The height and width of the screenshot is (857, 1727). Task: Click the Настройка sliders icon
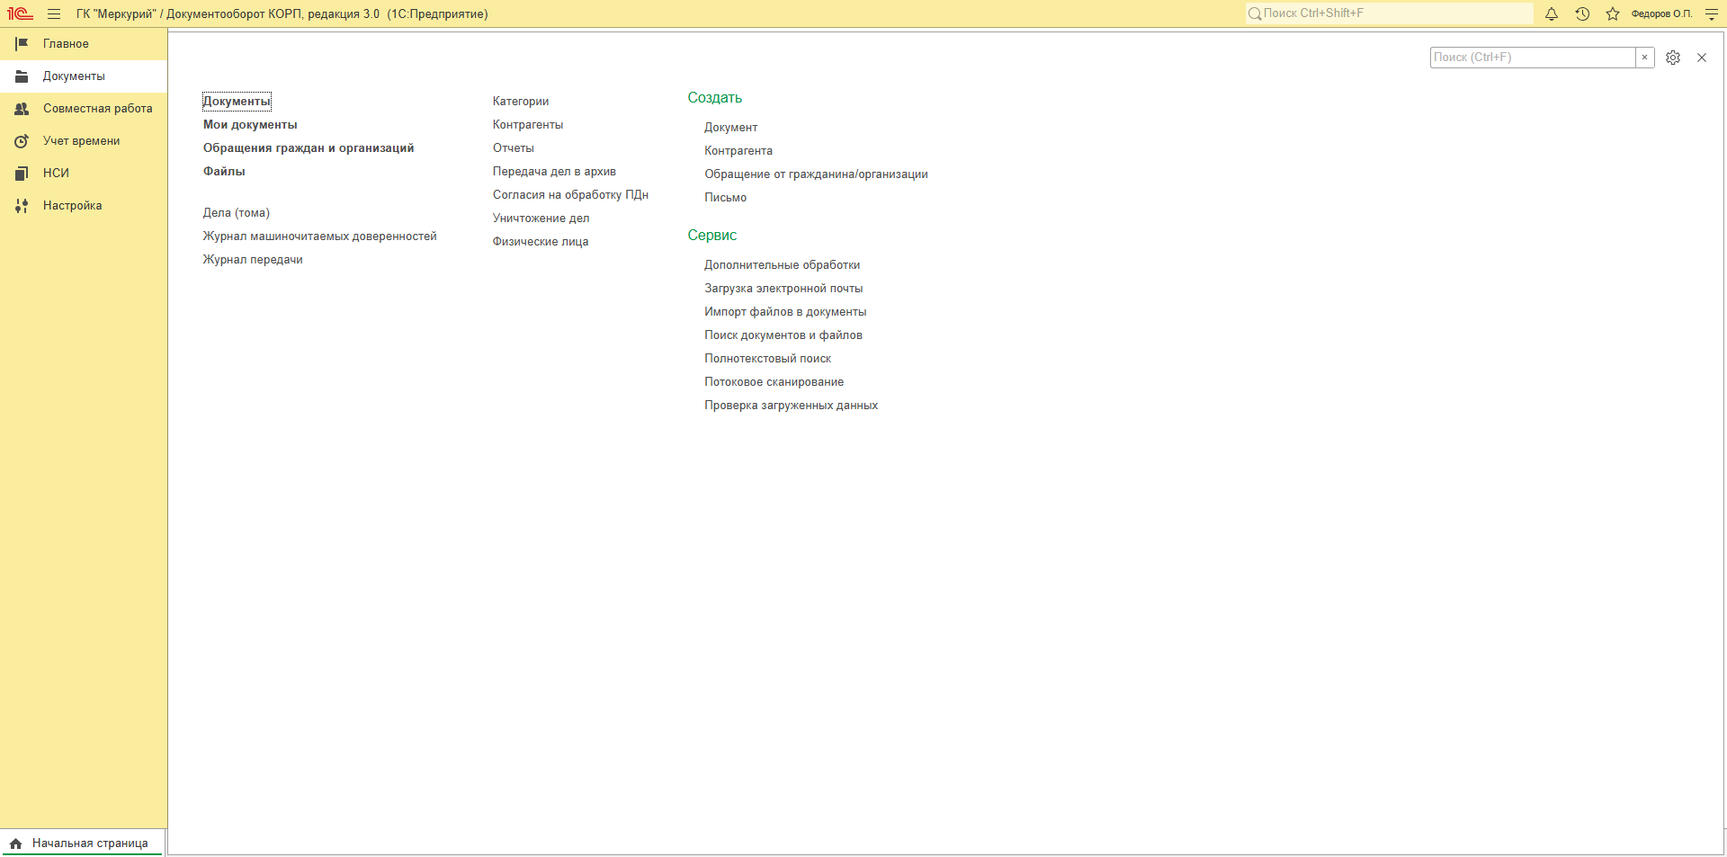click(22, 205)
